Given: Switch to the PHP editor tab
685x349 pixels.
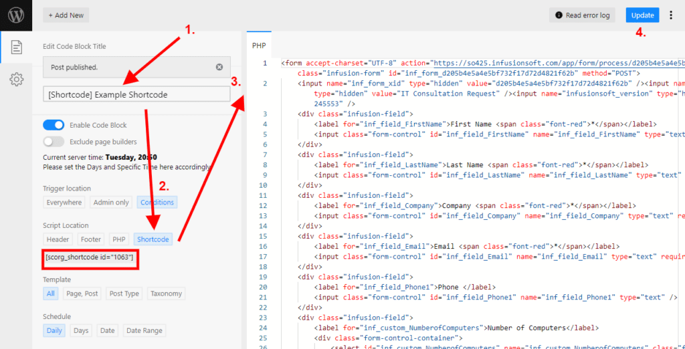Looking at the screenshot, I should 258,46.
